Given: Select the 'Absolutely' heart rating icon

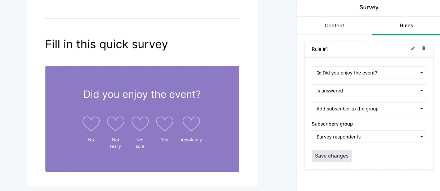Looking at the screenshot, I should click(191, 123).
